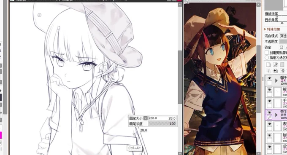The width and height of the screenshot is (287, 155).
Task: Expand the 帽子 layer folder
Action: click(x=276, y=80)
